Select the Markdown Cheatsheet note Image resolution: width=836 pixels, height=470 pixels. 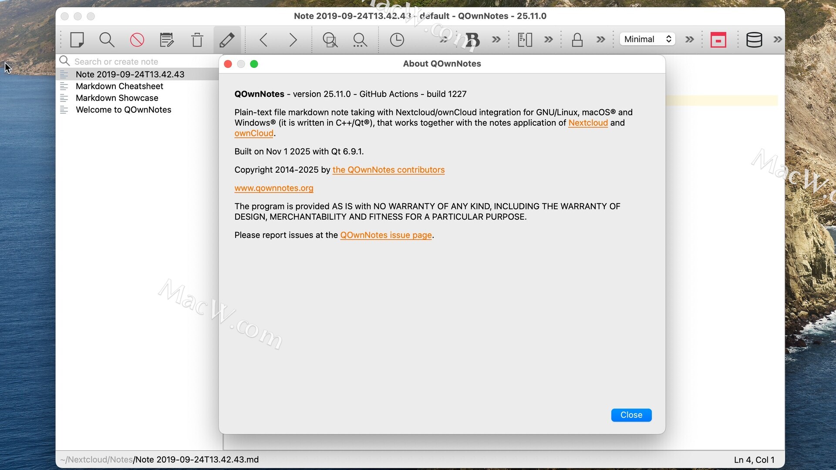pyautogui.click(x=119, y=86)
